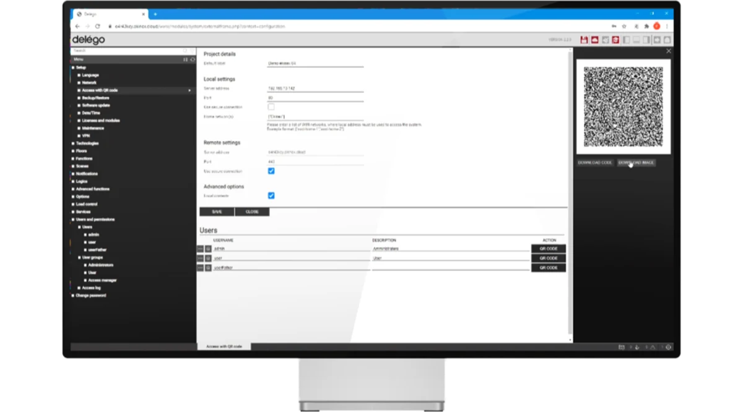This screenshot has width=743, height=412.
Task: Click the local Server address input field
Action: [315, 88]
